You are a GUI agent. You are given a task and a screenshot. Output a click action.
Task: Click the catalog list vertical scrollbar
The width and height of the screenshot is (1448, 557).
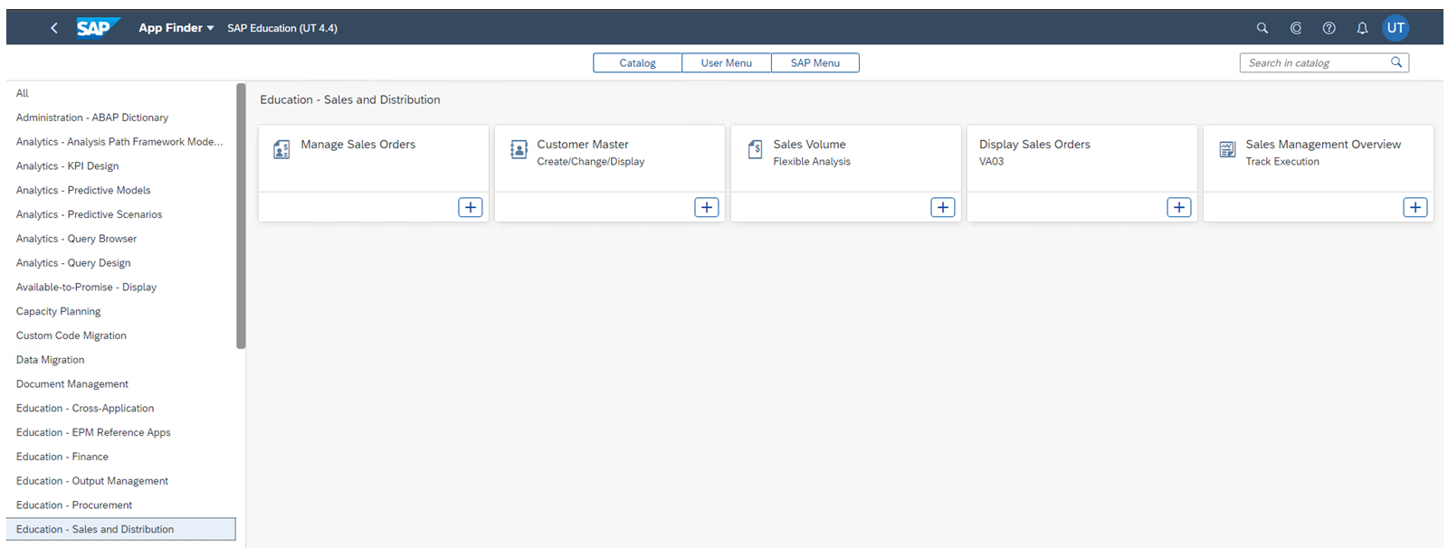241,215
